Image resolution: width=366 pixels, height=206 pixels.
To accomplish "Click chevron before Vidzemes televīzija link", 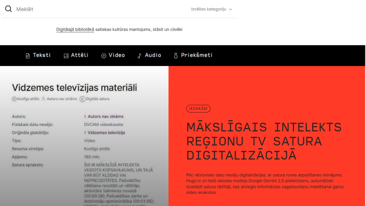I will pyautogui.click(x=85, y=132).
